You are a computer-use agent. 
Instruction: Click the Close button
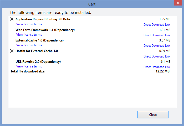[x=153, y=115]
